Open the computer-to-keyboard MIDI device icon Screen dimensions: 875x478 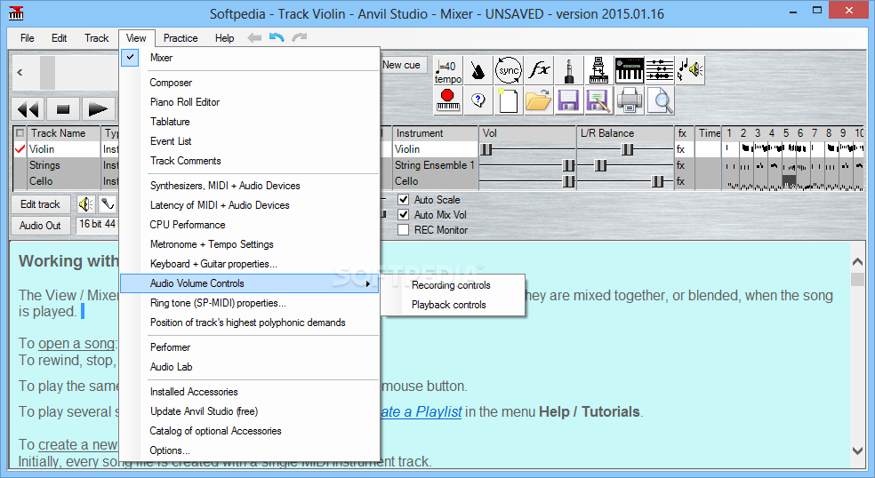click(598, 70)
